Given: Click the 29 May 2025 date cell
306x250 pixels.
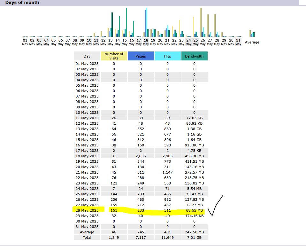Looking at the screenshot, I should (87, 216).
